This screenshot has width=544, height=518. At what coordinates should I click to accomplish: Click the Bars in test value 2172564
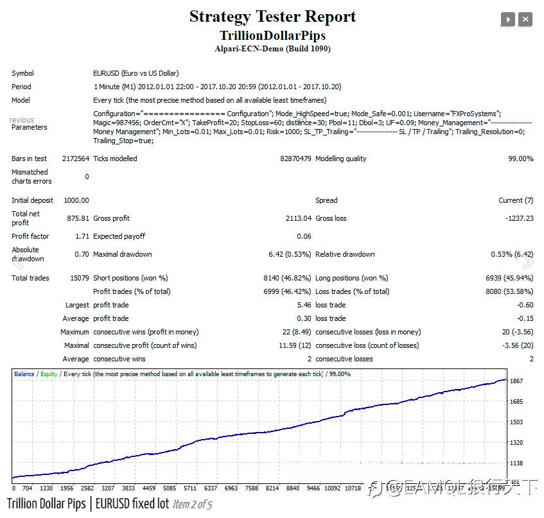tap(76, 159)
